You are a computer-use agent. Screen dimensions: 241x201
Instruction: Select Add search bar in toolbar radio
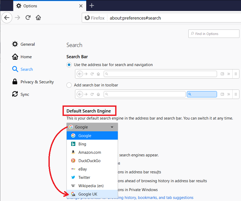(69, 85)
